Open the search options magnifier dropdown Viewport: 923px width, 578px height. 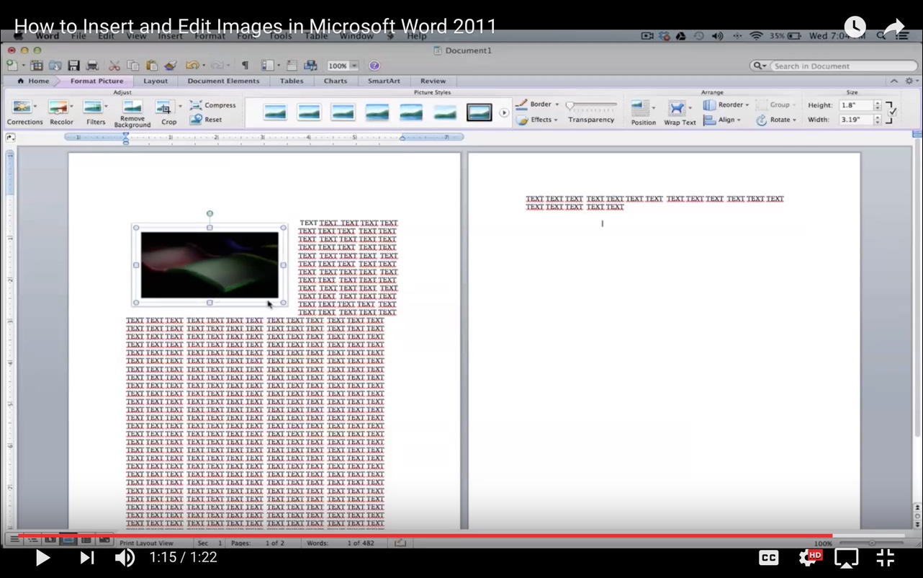coord(760,66)
